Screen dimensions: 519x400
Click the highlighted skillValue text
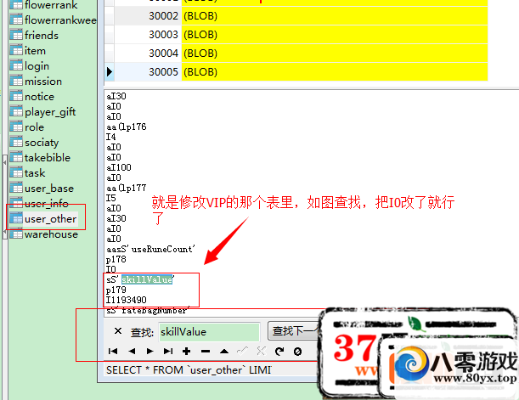tap(147, 279)
